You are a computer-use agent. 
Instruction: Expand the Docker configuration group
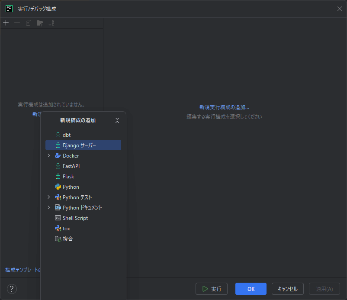click(x=49, y=155)
